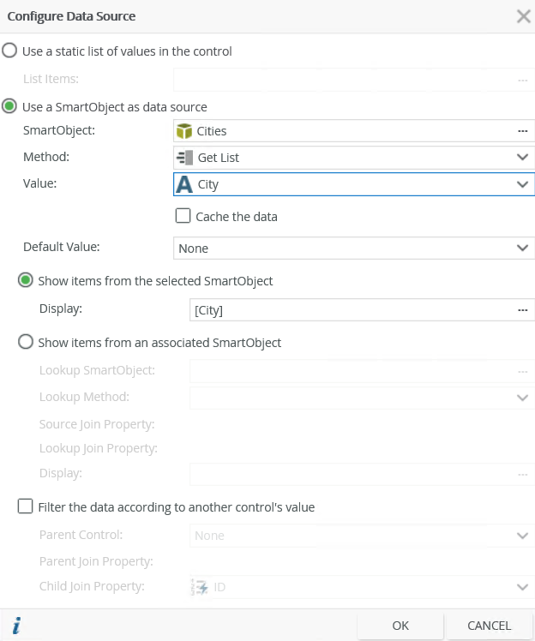
Task: Open SmartObject picker ellipsis for Cities
Action: [521, 131]
